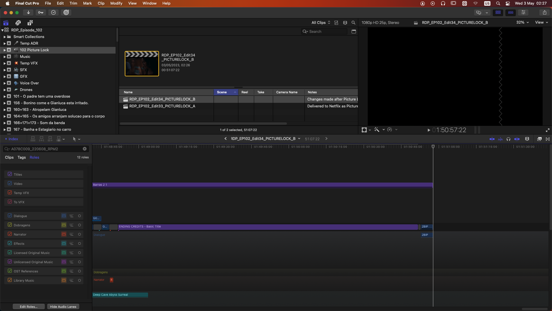
Task: Disable the Narrator role checkbox
Action: pos(10,234)
